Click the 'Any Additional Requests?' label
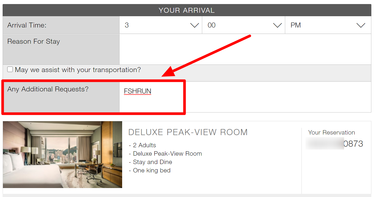Screen dimensions: 376x197 48,89
